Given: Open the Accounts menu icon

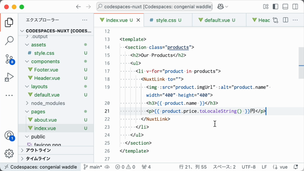Looking at the screenshot, I should click(9, 135).
